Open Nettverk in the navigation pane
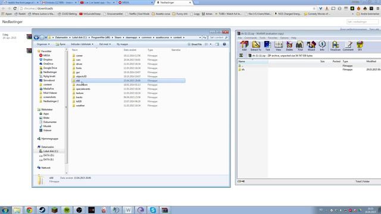This screenshot has height=214, width=381. pos(43,168)
